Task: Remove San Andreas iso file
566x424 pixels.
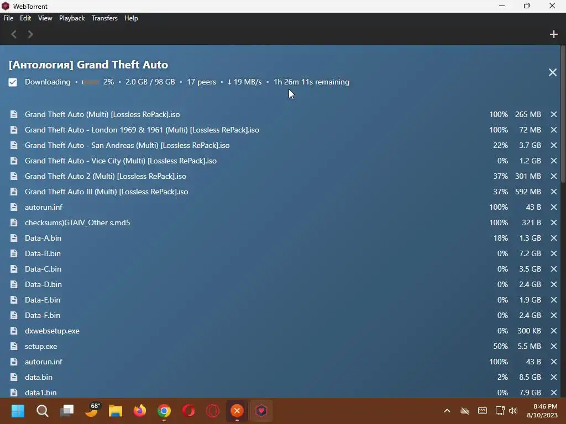Action: coord(554,145)
